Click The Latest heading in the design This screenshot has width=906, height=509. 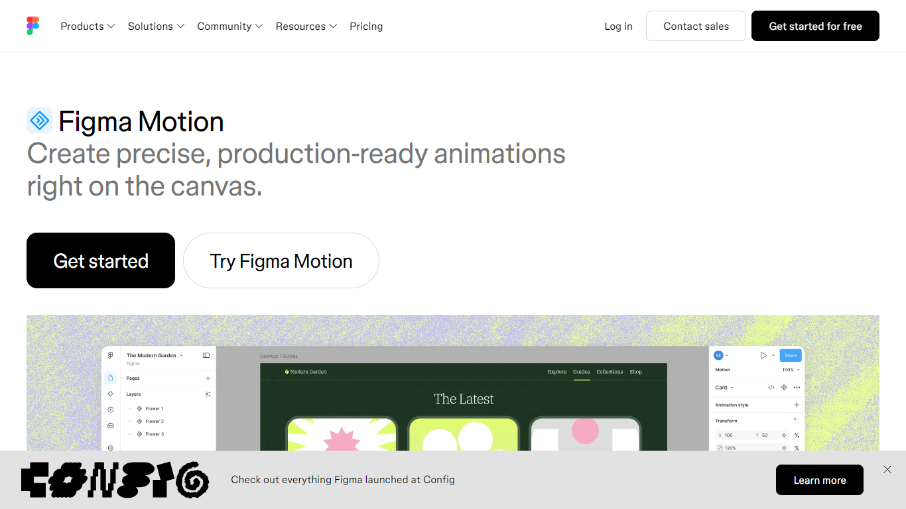464,399
